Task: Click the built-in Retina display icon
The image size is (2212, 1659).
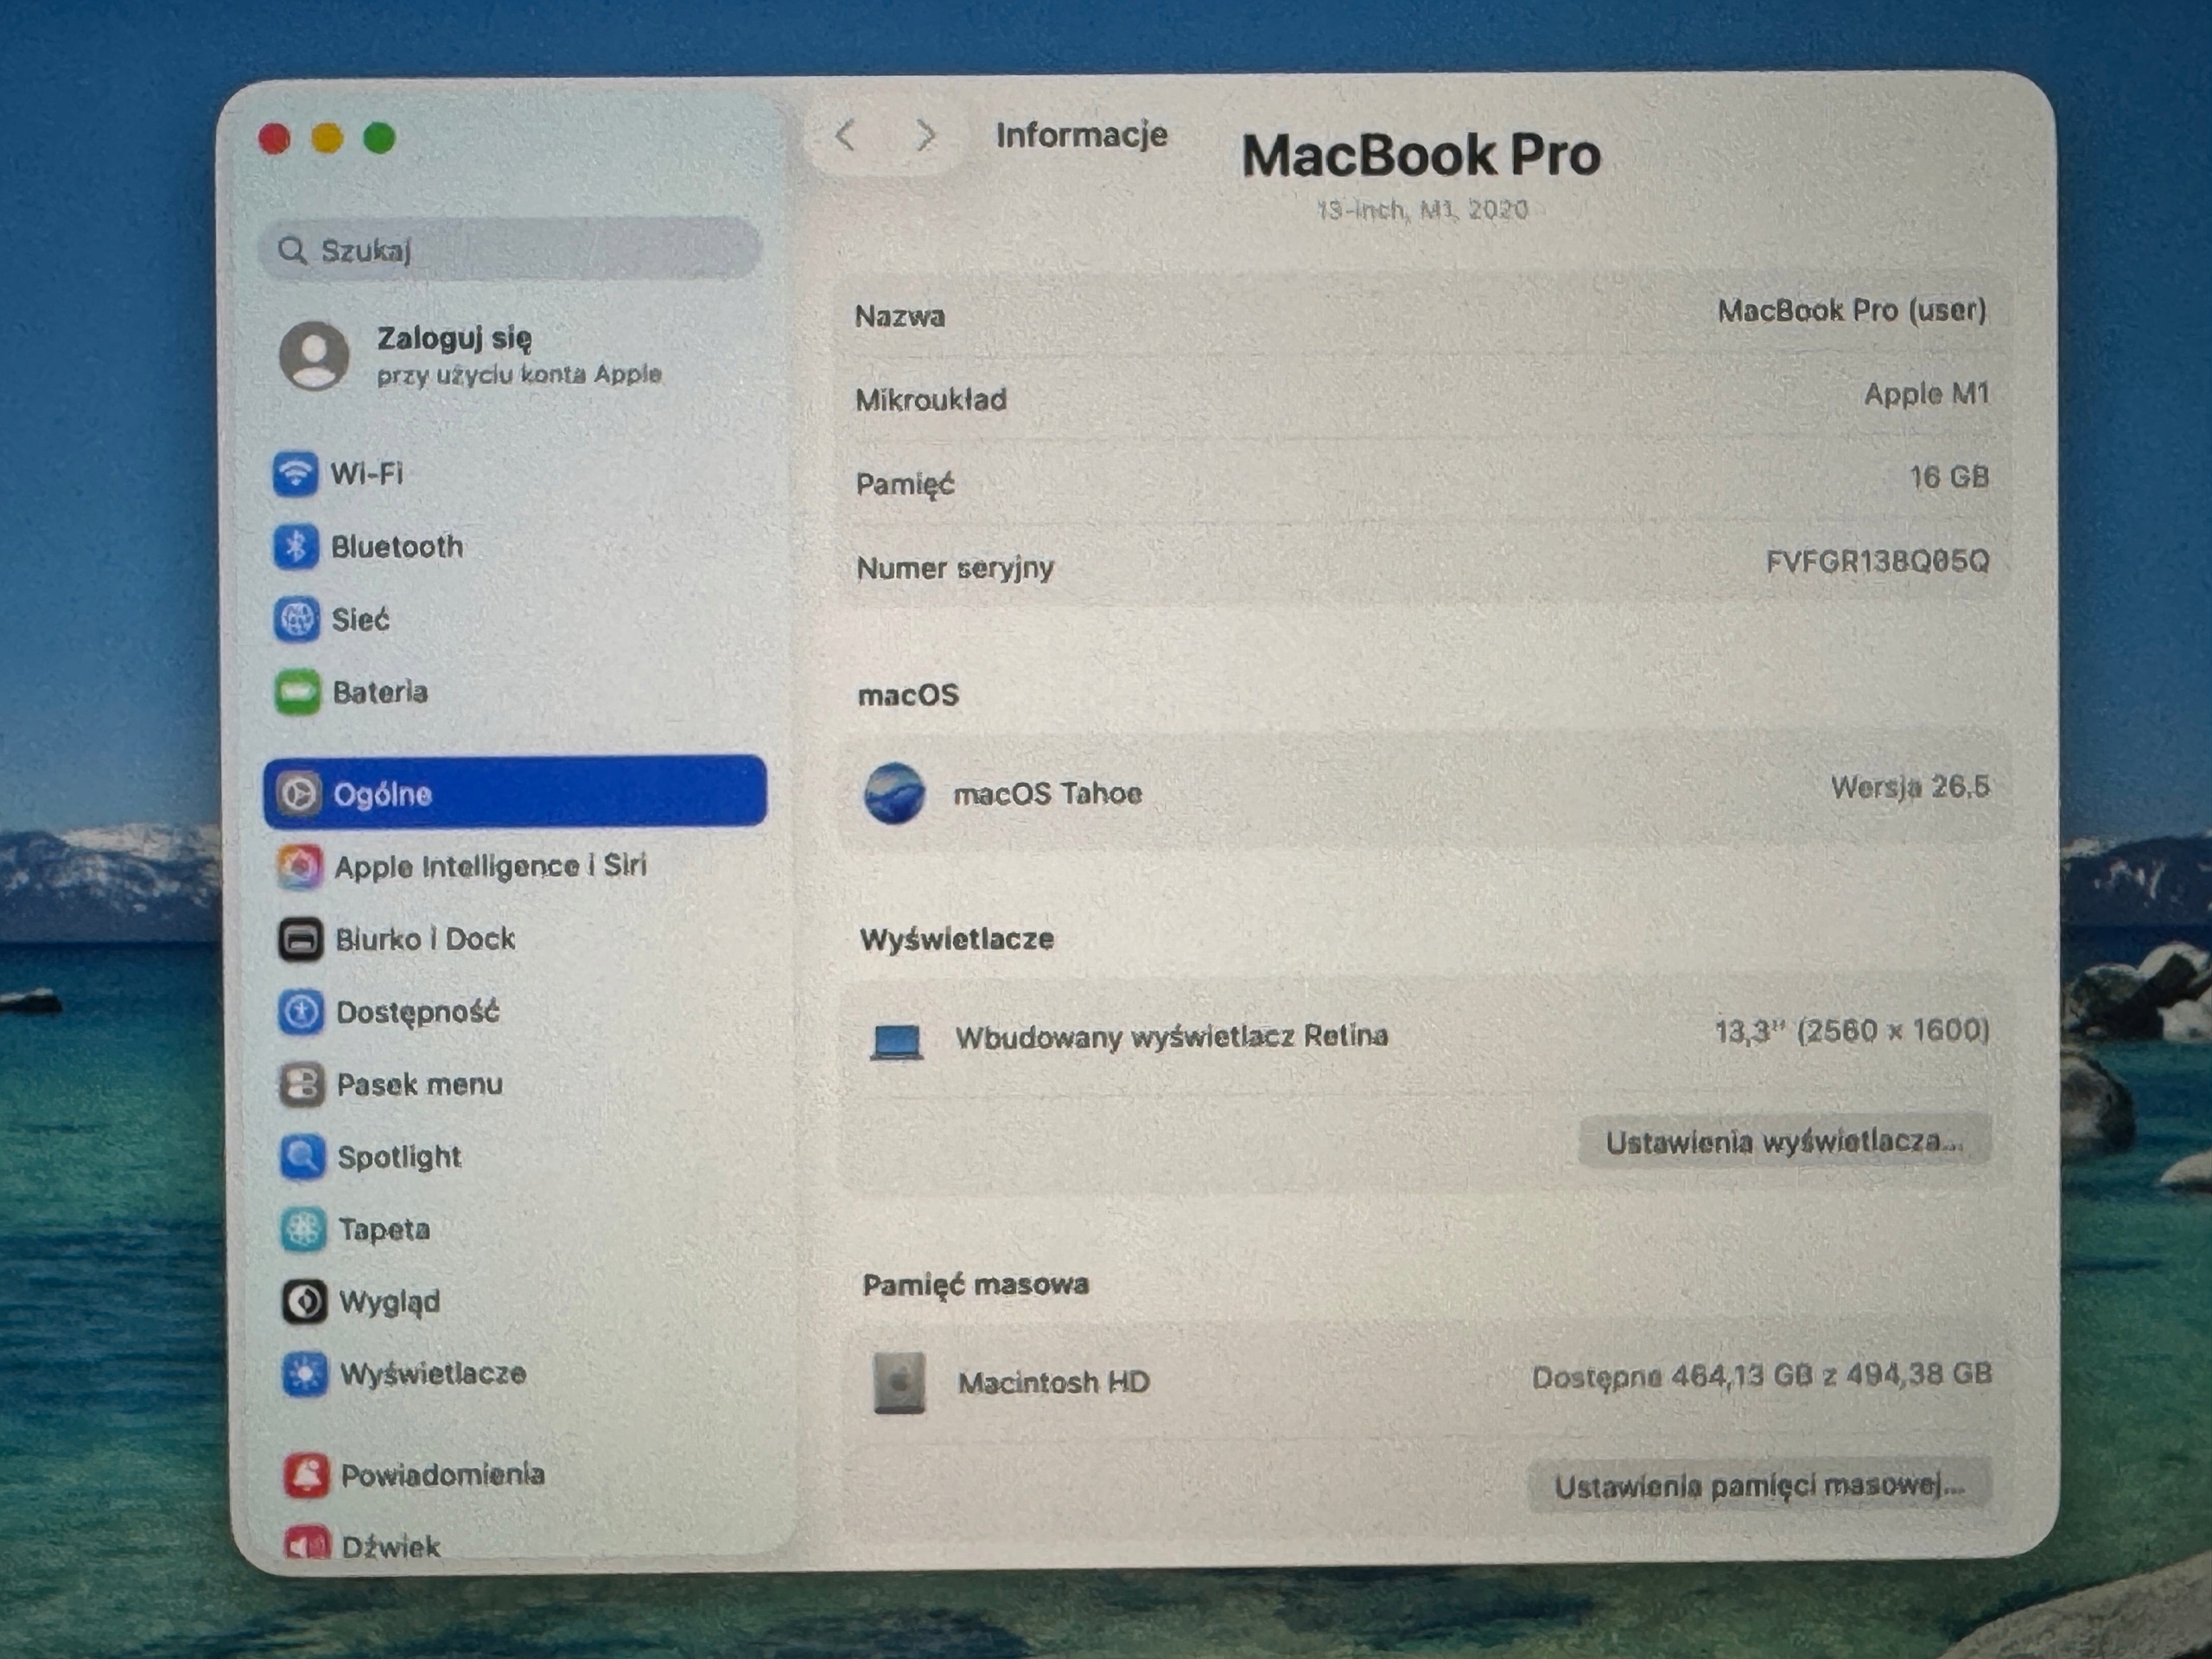Action: click(x=896, y=1041)
